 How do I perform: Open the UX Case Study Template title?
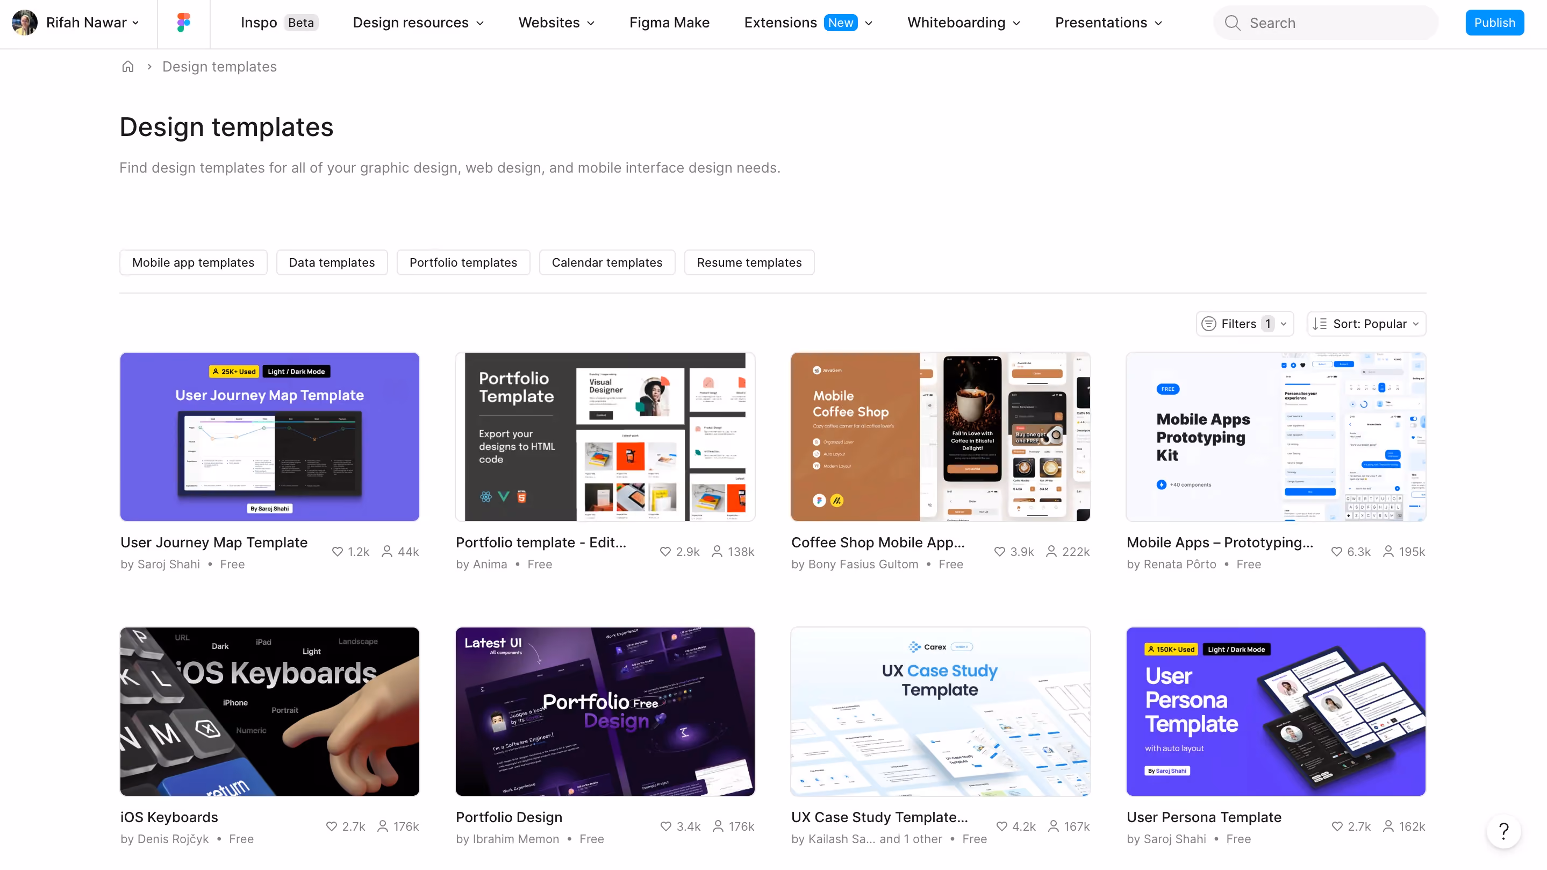tap(880, 817)
